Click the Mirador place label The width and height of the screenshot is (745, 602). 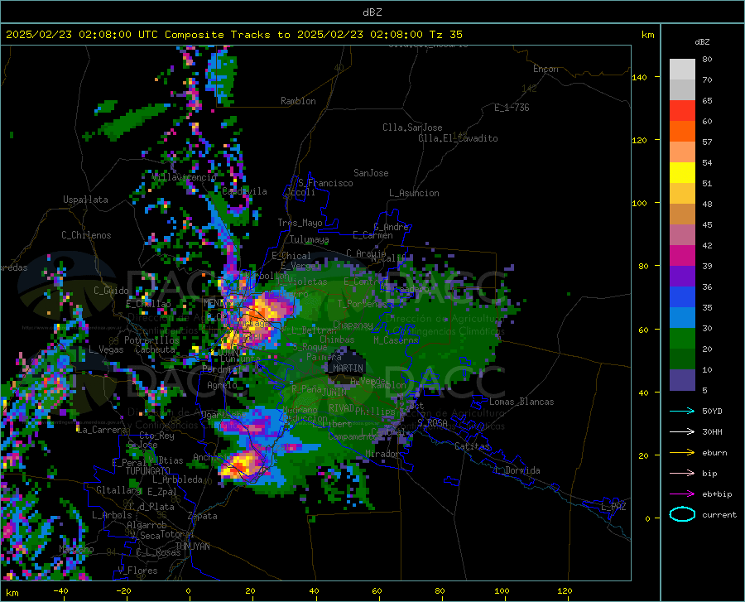coord(382,454)
